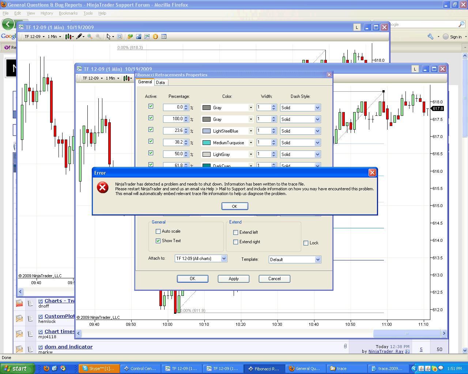Enable the Extend left checkbox
Image resolution: width=468 pixels, height=374 pixels.
[x=235, y=232]
